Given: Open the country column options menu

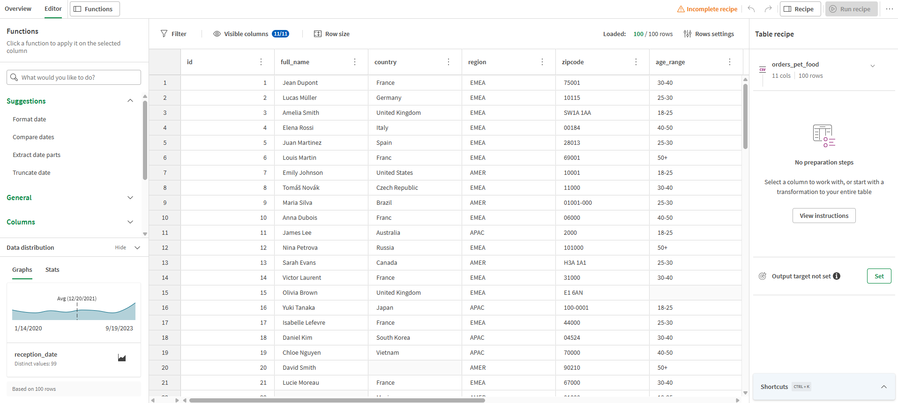Looking at the screenshot, I should coord(449,62).
